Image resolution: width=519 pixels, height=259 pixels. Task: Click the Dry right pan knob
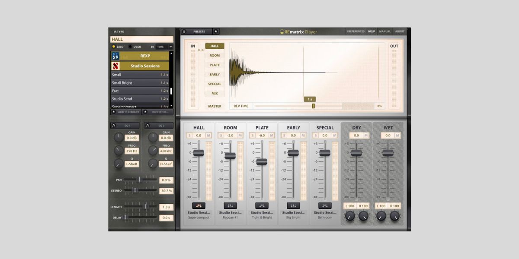[x=363, y=216]
